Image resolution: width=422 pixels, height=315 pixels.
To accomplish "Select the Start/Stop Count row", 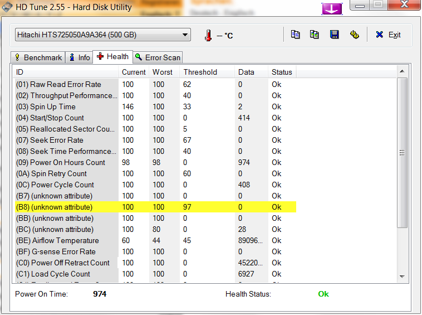I will pyautogui.click(x=155, y=118).
